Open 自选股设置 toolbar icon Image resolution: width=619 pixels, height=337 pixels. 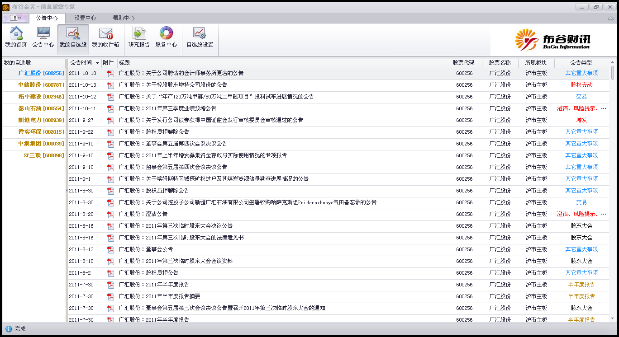pyautogui.click(x=200, y=37)
